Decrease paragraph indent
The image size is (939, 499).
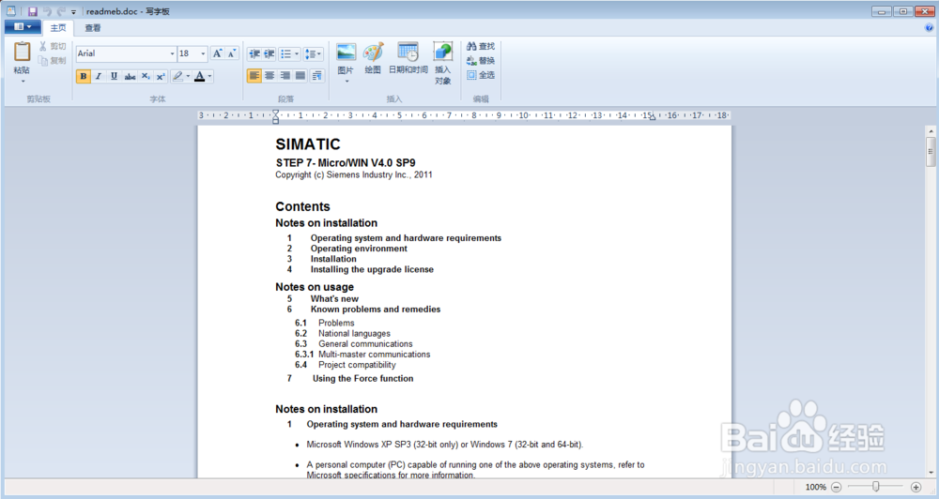(254, 53)
